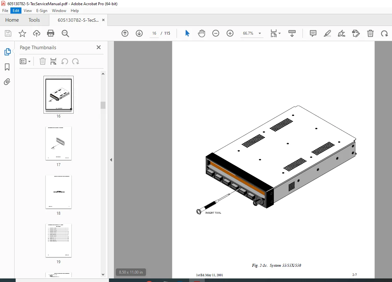Rotate thumbnail clockwise
392x282 pixels.
click(76, 61)
